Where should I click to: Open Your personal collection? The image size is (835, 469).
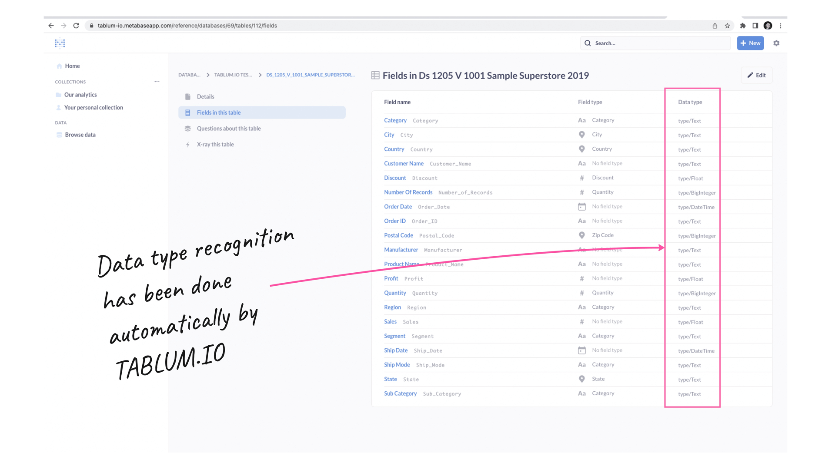pos(94,108)
